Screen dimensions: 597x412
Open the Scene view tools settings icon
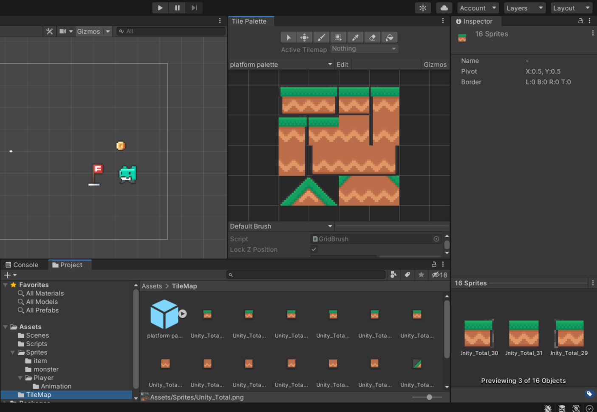(x=50, y=31)
